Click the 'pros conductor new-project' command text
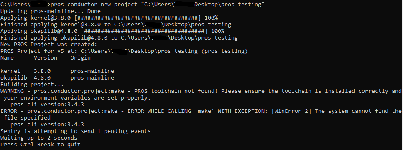The width and height of the screenshot is (403, 150). [94, 4]
